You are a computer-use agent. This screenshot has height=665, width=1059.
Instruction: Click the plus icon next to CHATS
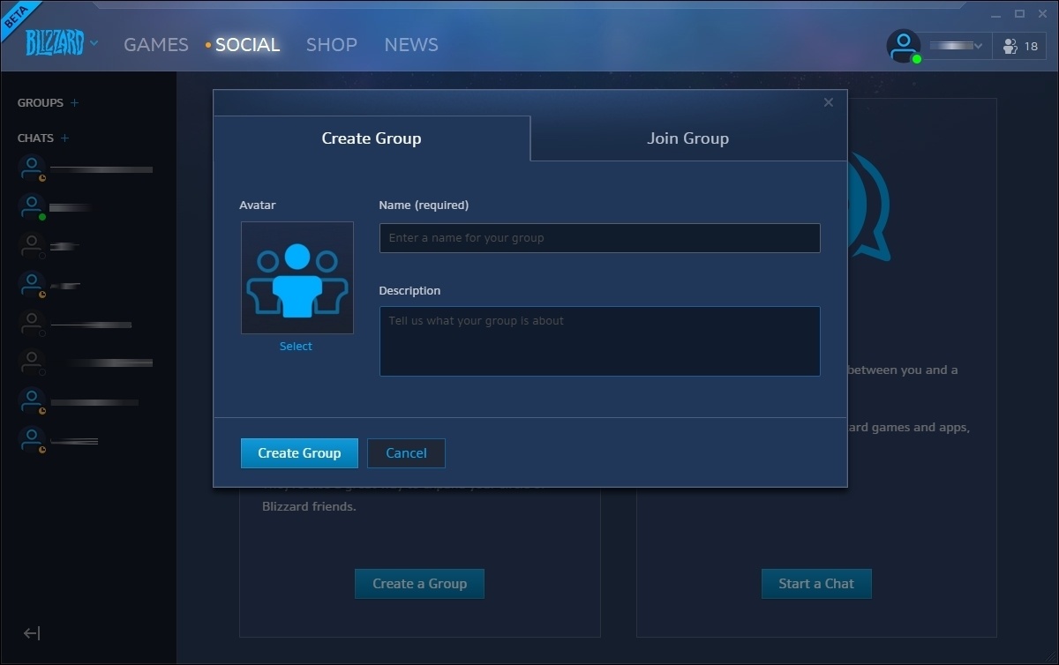click(x=66, y=138)
